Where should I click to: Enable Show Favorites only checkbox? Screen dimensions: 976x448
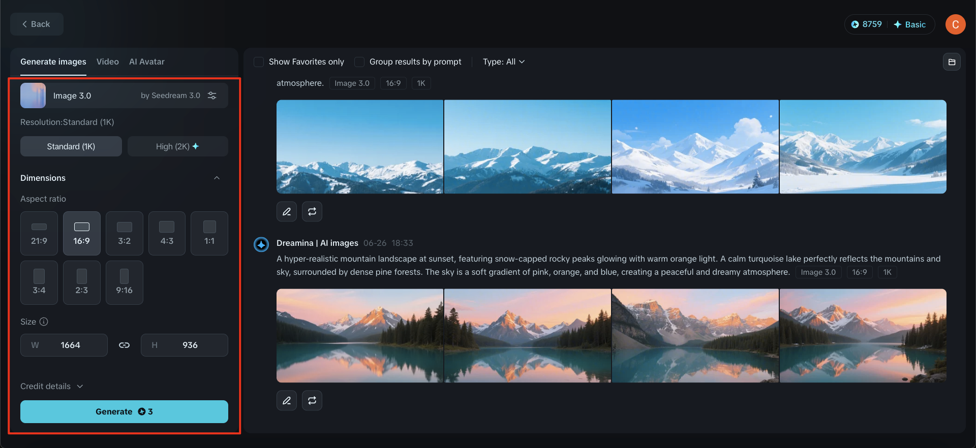(x=259, y=62)
